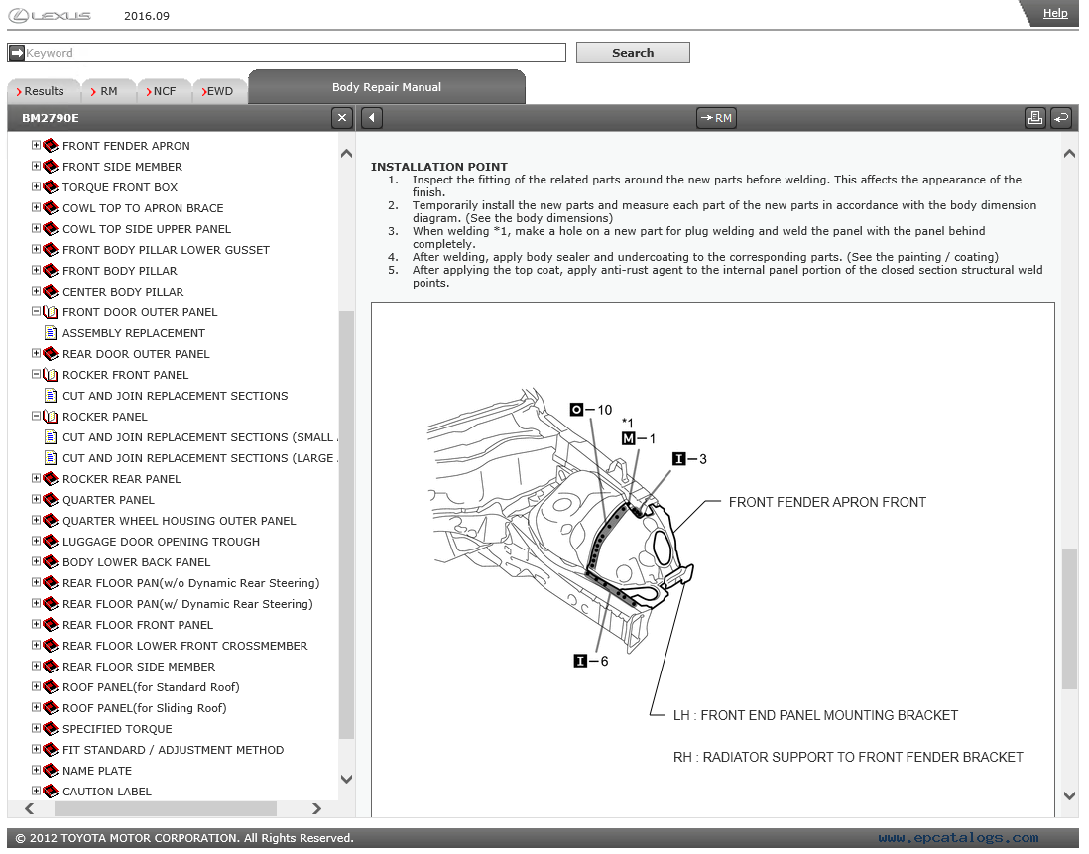Expand the FRONT SIDE MEMBER node
The height and width of the screenshot is (854, 1089).
click(x=36, y=166)
